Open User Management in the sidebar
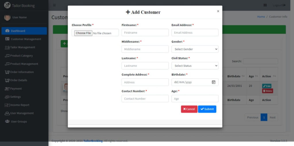 tap(24, 113)
